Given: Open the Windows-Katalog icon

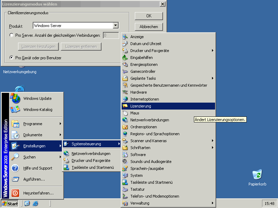Looking at the screenshot, I should pos(15,109).
